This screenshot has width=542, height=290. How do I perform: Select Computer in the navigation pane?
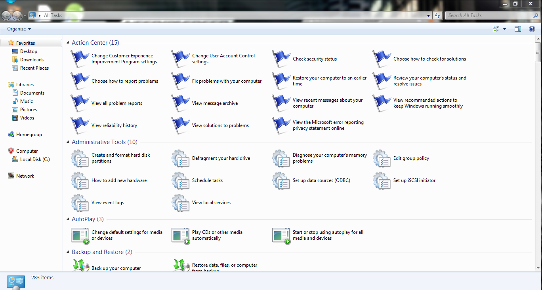(27, 151)
